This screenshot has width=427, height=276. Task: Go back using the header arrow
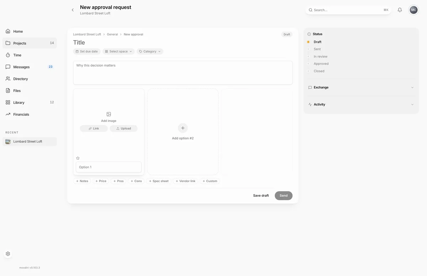pos(73,10)
